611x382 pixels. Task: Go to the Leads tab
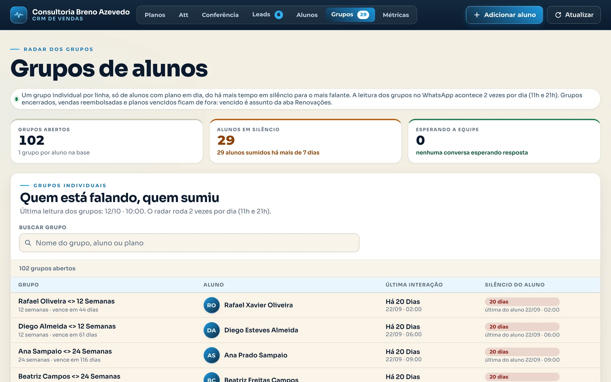[x=267, y=15]
